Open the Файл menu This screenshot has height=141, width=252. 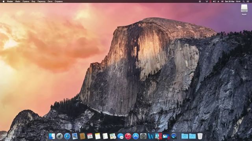[18, 2]
